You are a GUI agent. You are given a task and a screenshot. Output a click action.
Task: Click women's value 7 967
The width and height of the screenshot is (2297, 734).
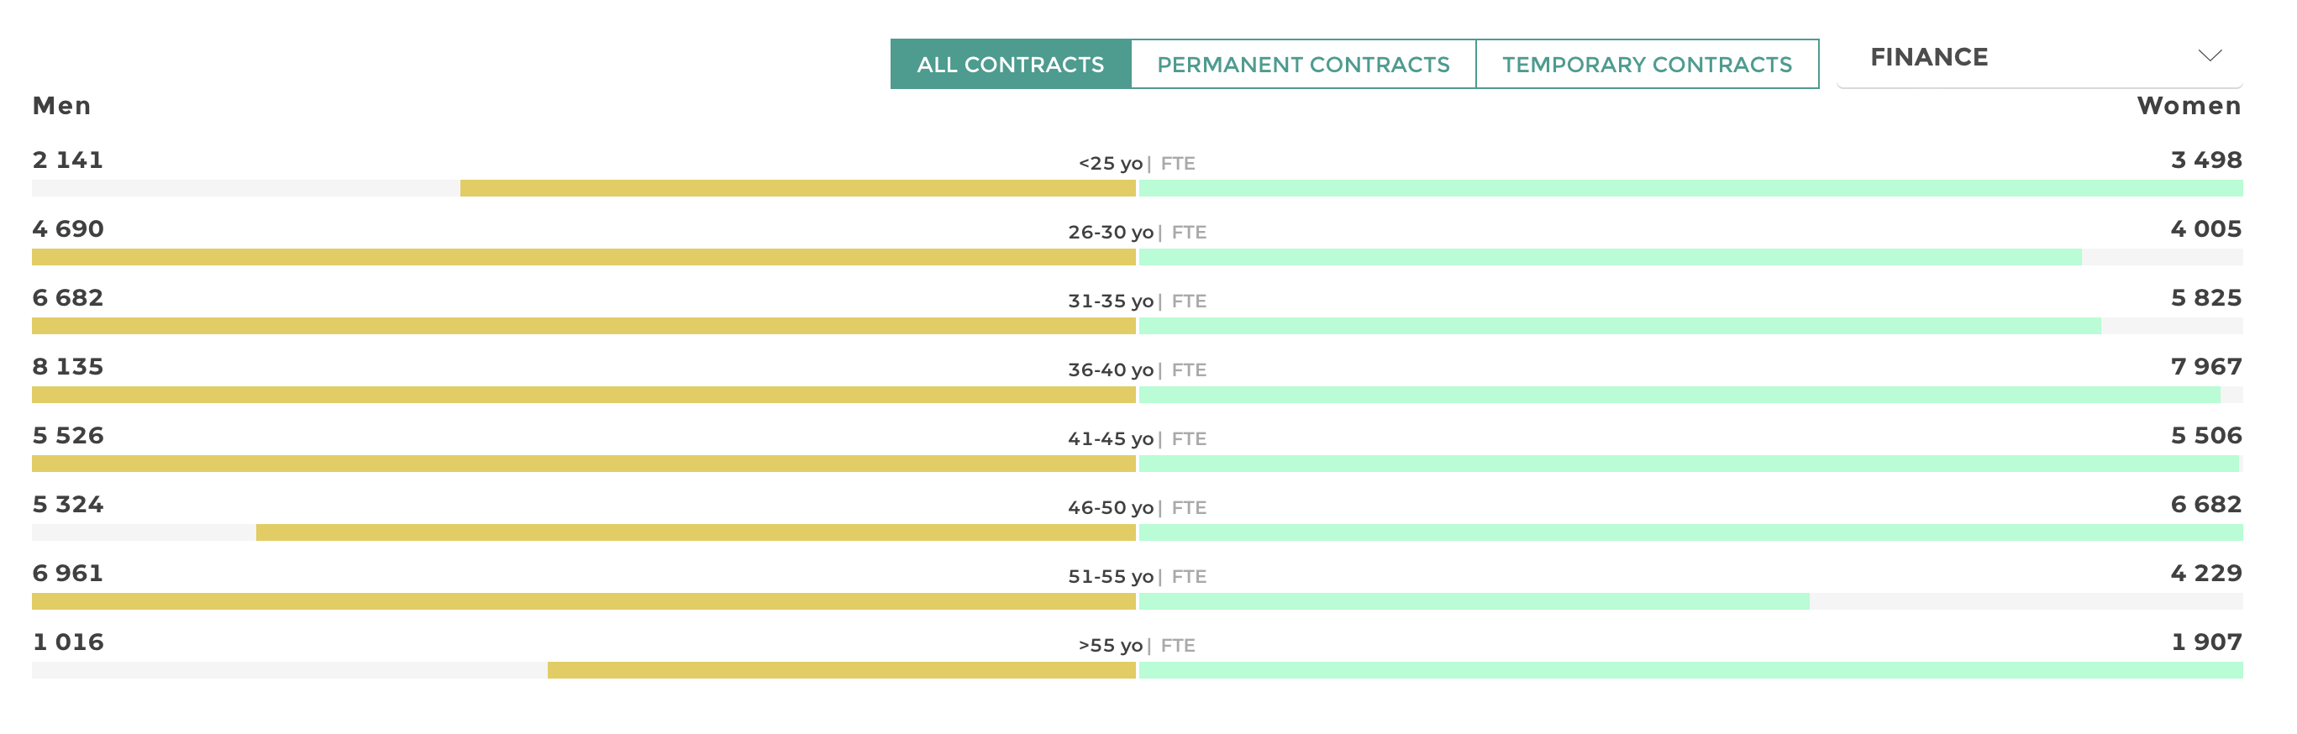[2205, 366]
